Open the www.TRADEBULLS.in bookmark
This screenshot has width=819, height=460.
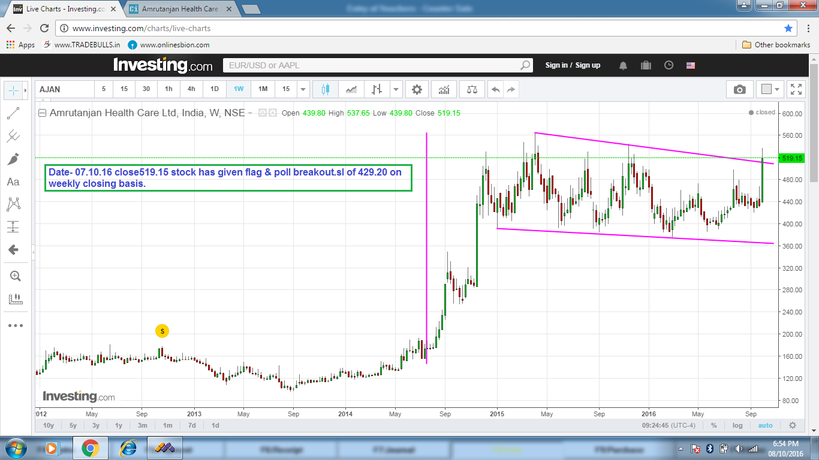tap(82, 44)
